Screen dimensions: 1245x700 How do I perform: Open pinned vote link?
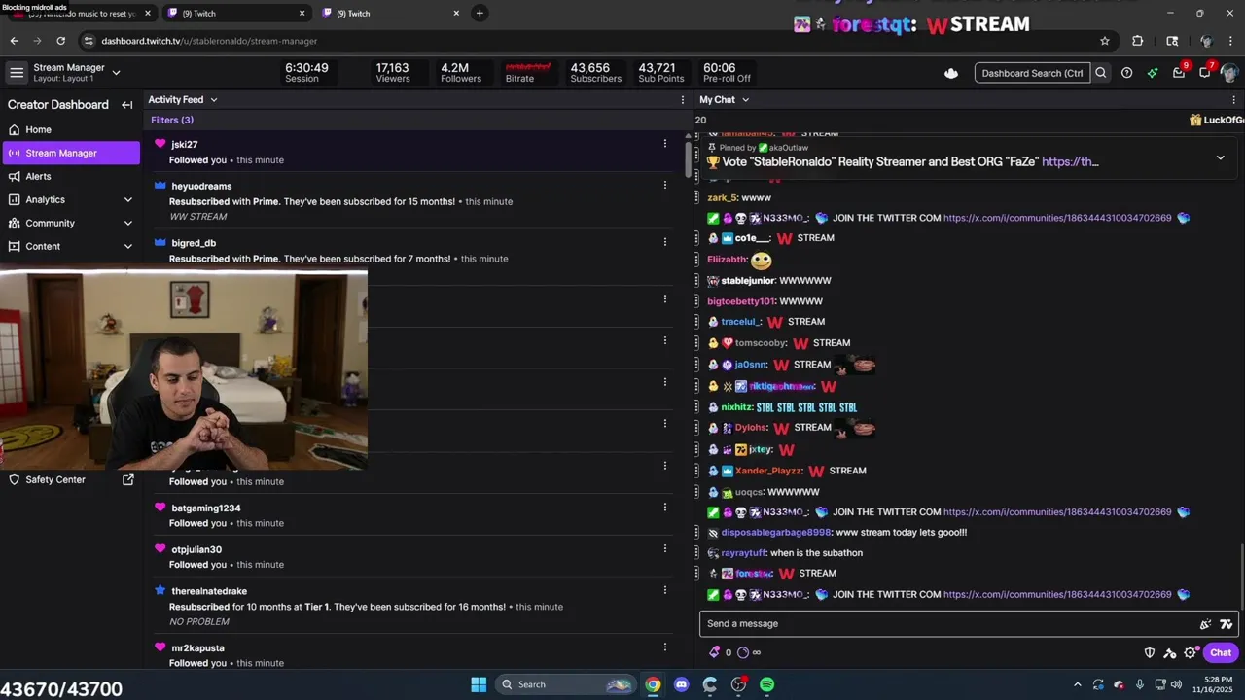coord(1070,162)
